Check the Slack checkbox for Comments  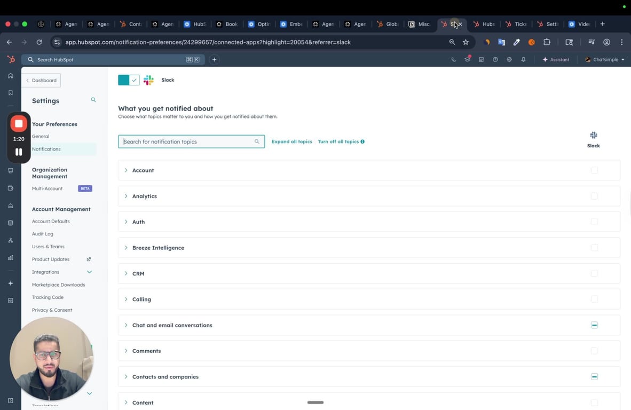click(x=594, y=351)
